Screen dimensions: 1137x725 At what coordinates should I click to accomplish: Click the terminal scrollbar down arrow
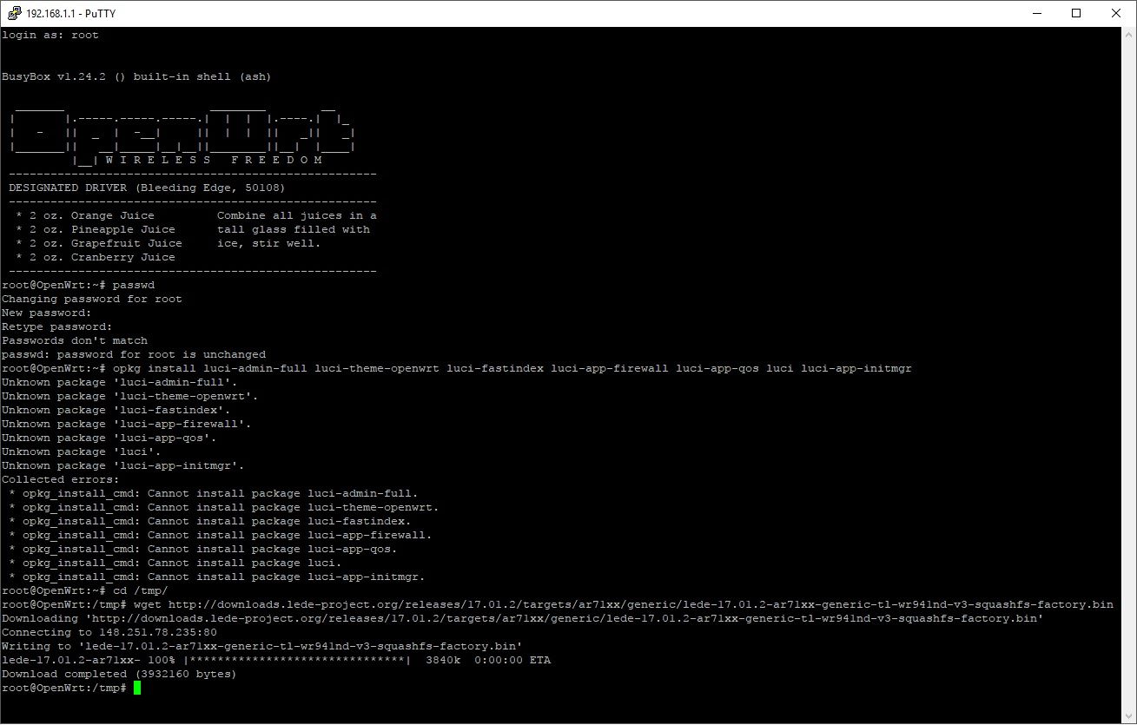click(1128, 716)
